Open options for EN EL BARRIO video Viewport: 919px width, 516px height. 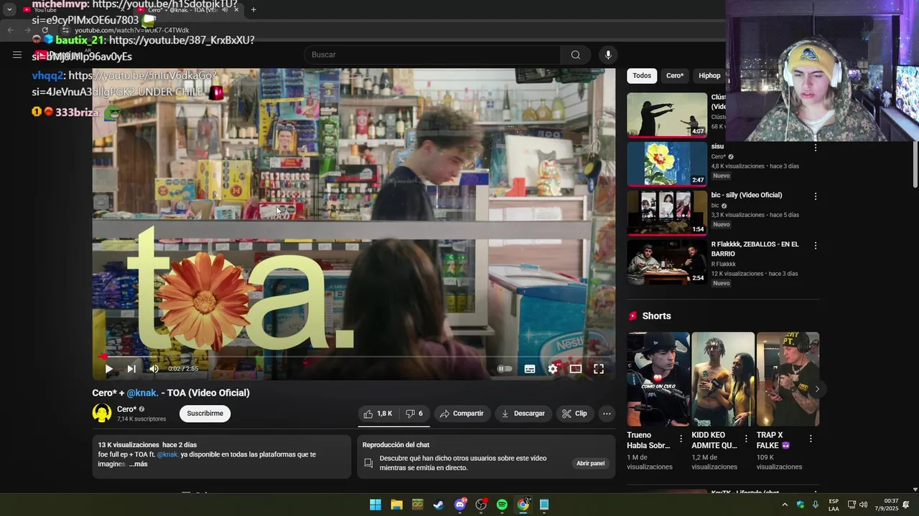tap(815, 245)
